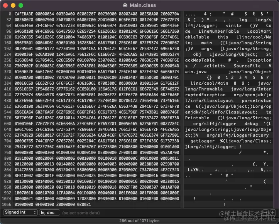This screenshot has height=224, width=279.
Task: Select hex group 003B0A00
Action: 66,14
